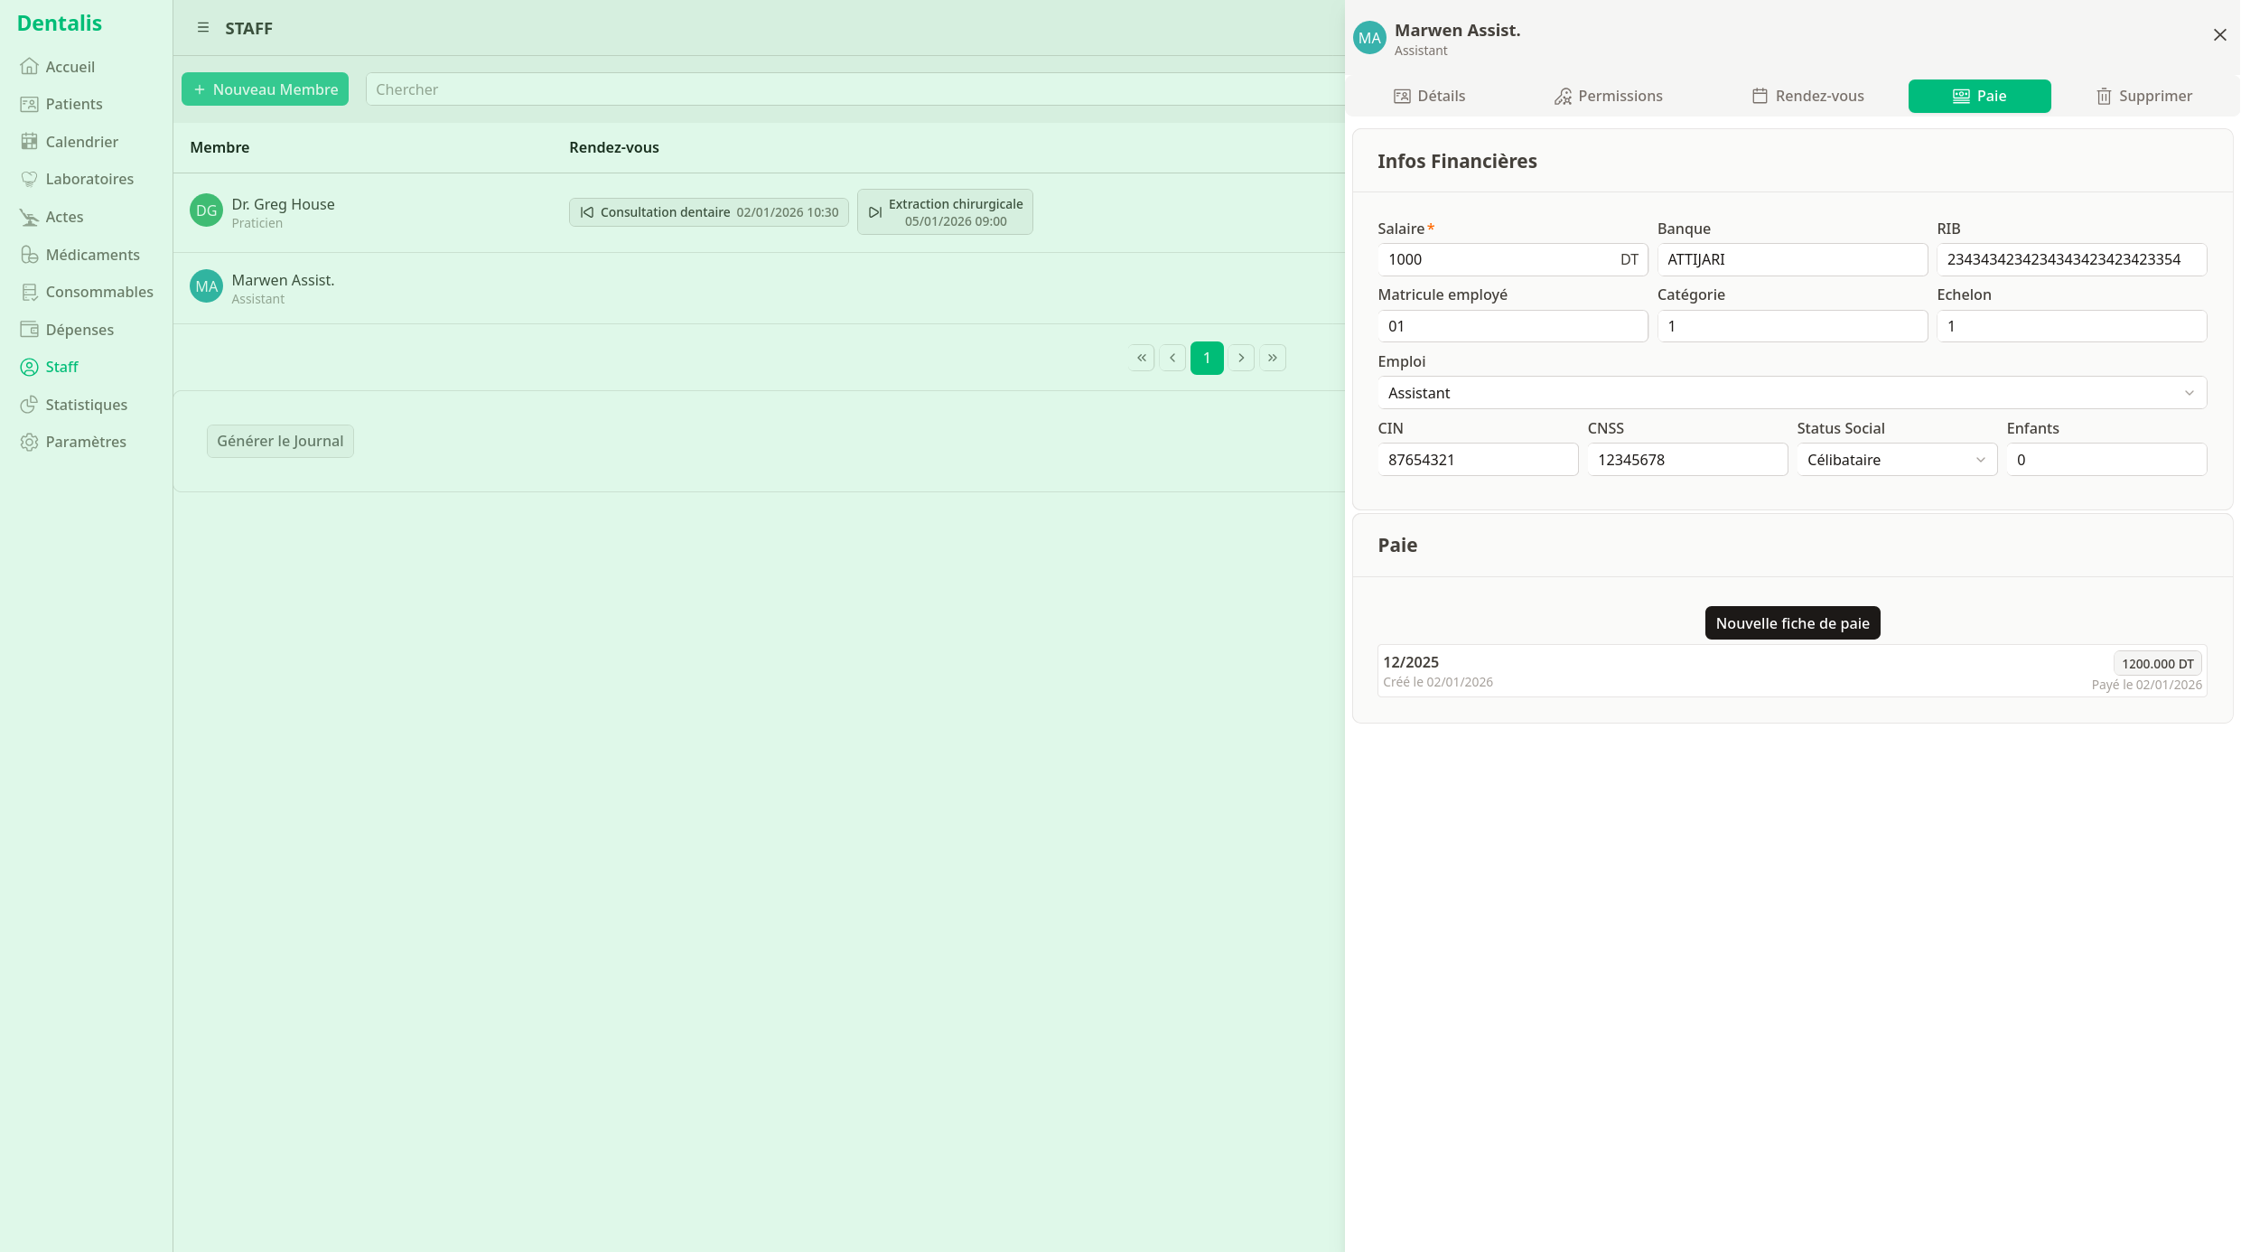Image resolution: width=2241 pixels, height=1252 pixels.
Task: Click the next-page chevron in pagination
Action: 1241,357
